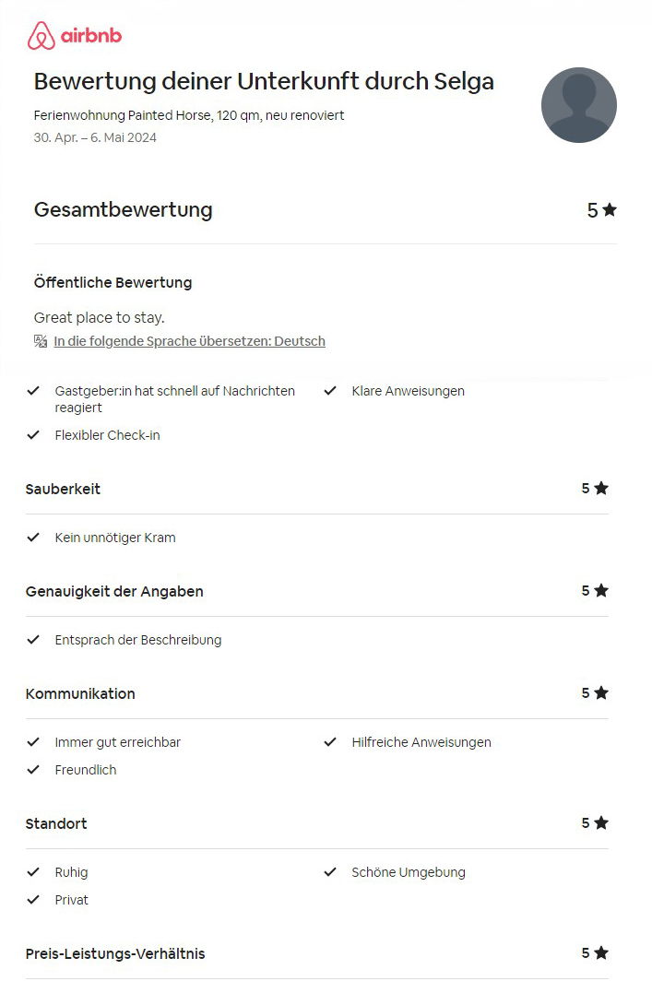Click the Sauberkeit 5 star rating
This screenshot has width=652, height=1005.
coord(594,489)
